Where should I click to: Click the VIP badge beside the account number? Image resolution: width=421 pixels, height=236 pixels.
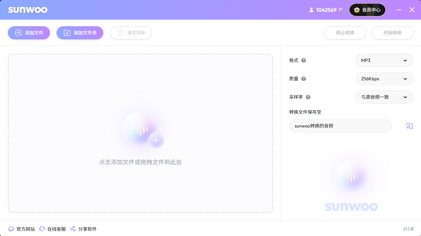[341, 10]
